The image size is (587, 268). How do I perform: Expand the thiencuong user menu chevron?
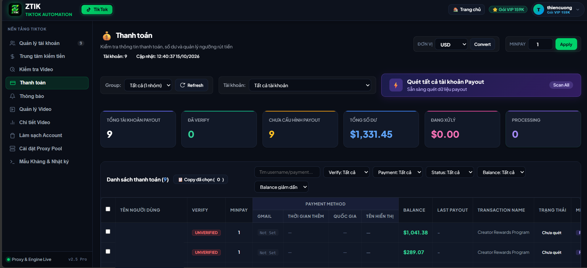tap(578, 10)
